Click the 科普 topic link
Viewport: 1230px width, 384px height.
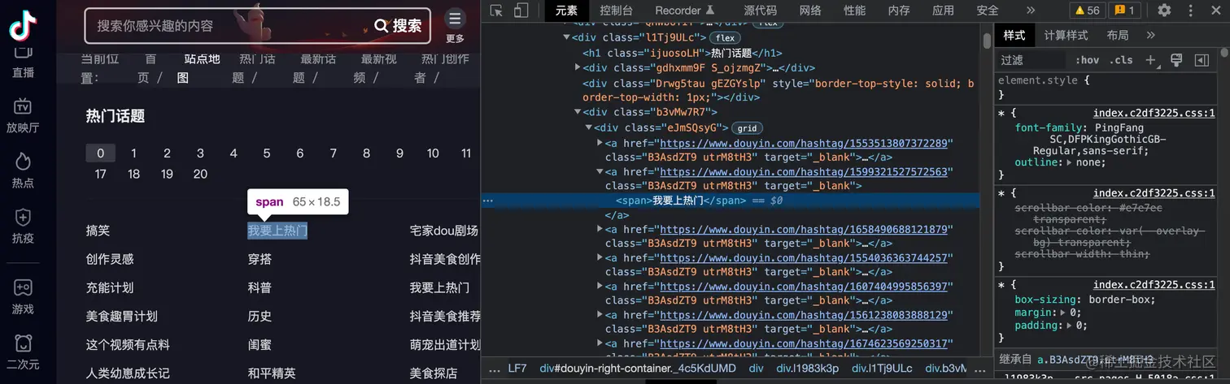[x=260, y=287]
